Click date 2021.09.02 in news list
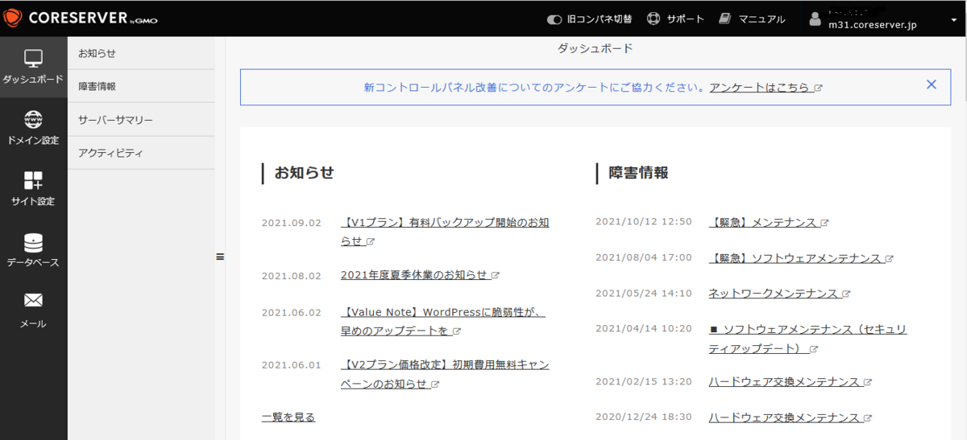The image size is (967, 440). click(x=292, y=223)
